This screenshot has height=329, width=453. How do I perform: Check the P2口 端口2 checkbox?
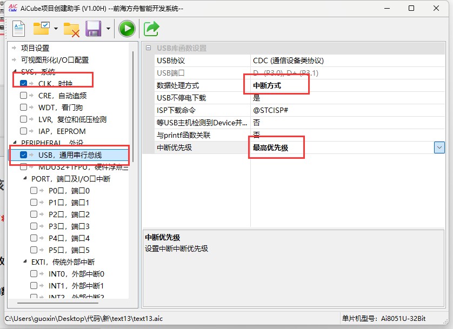[34, 214]
